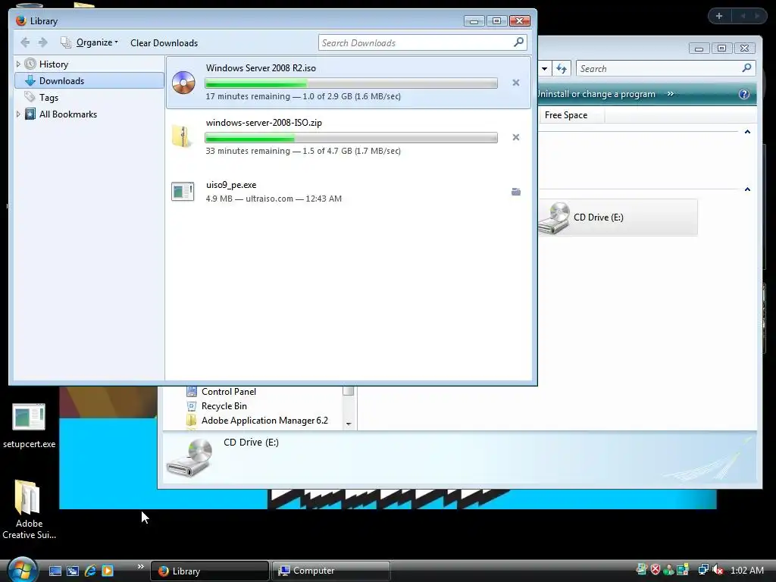This screenshot has width=776, height=582.
Task: Collapse the upper drive group in Computer window
Action: [x=747, y=132]
